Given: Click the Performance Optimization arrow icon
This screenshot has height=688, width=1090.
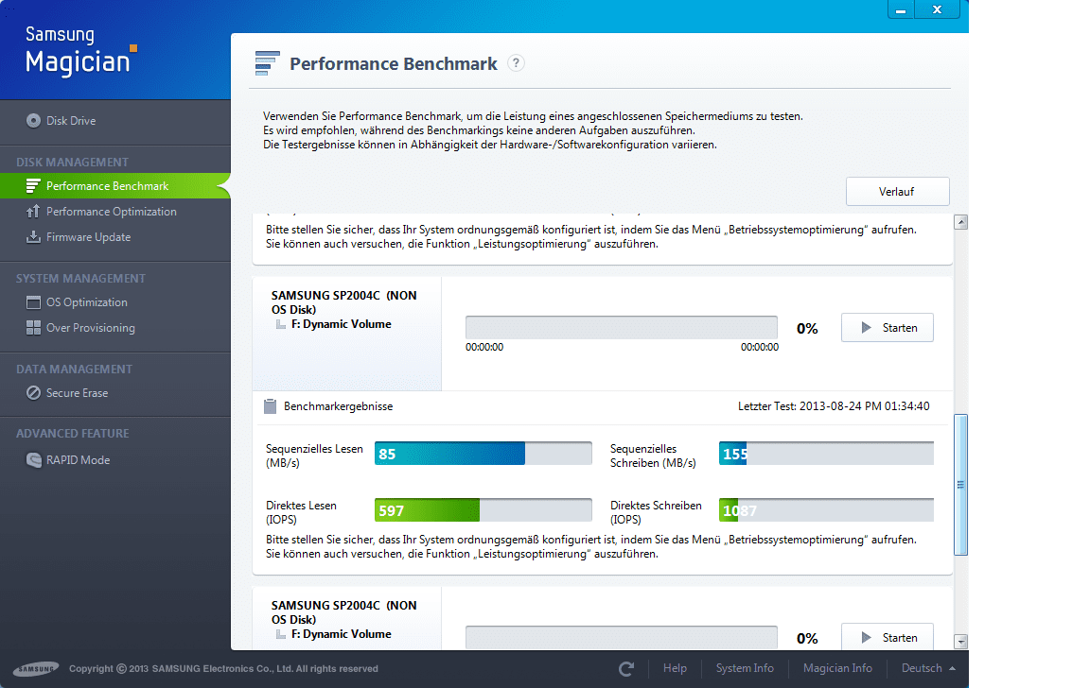Looking at the screenshot, I should [x=33, y=211].
